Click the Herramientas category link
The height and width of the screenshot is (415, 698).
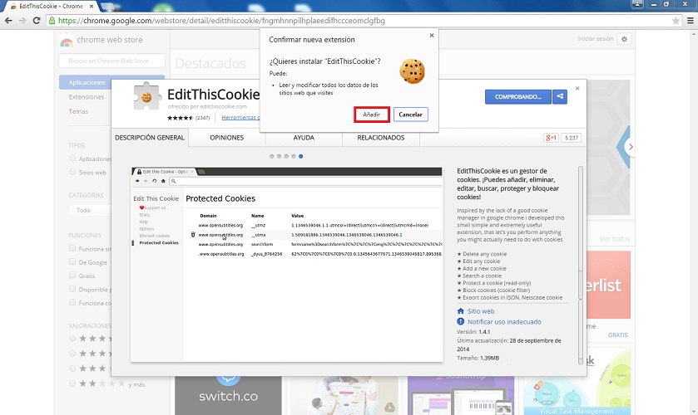[240, 118]
